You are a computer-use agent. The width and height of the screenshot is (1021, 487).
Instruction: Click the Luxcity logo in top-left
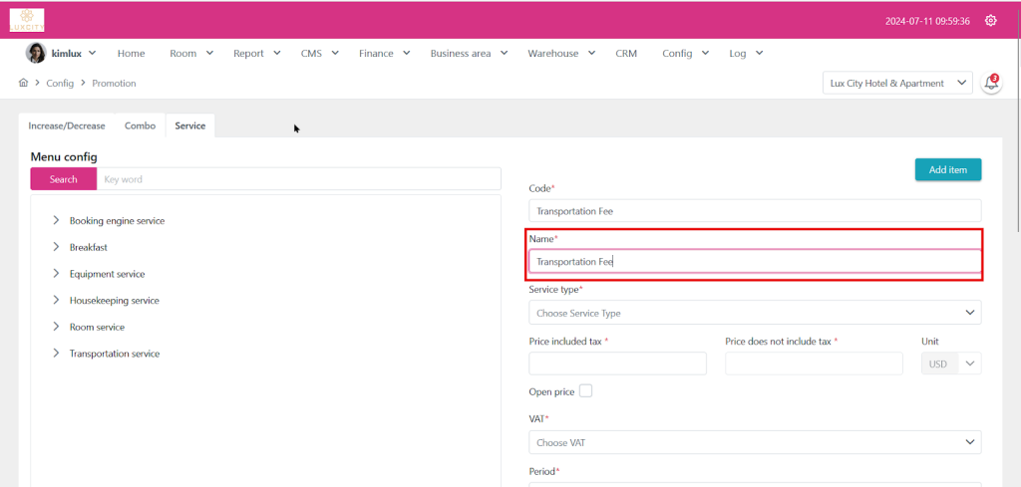27,20
